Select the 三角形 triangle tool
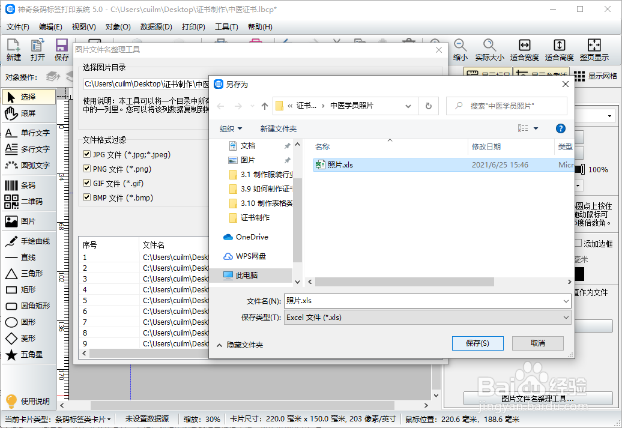The width and height of the screenshot is (622, 428). [29, 273]
